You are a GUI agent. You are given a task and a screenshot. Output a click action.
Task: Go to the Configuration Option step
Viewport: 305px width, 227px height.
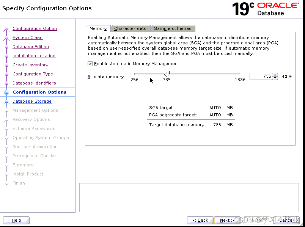coord(35,28)
